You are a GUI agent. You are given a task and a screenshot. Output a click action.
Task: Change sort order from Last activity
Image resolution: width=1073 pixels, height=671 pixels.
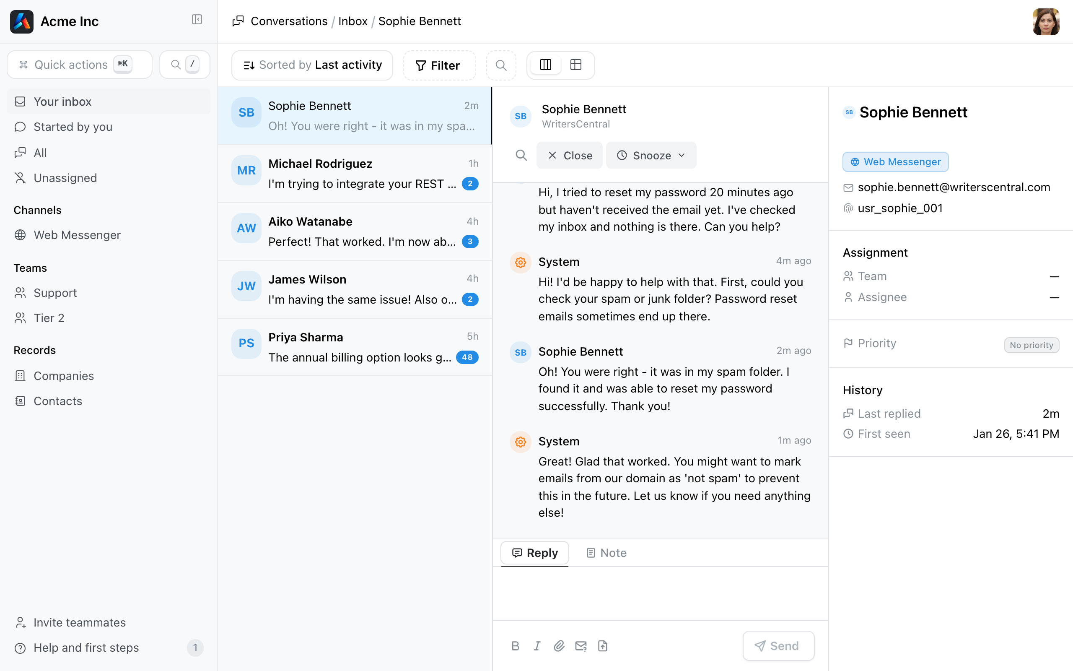pos(312,65)
